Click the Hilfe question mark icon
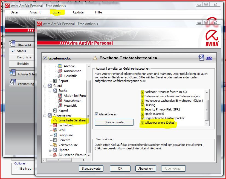 [x=201, y=58]
